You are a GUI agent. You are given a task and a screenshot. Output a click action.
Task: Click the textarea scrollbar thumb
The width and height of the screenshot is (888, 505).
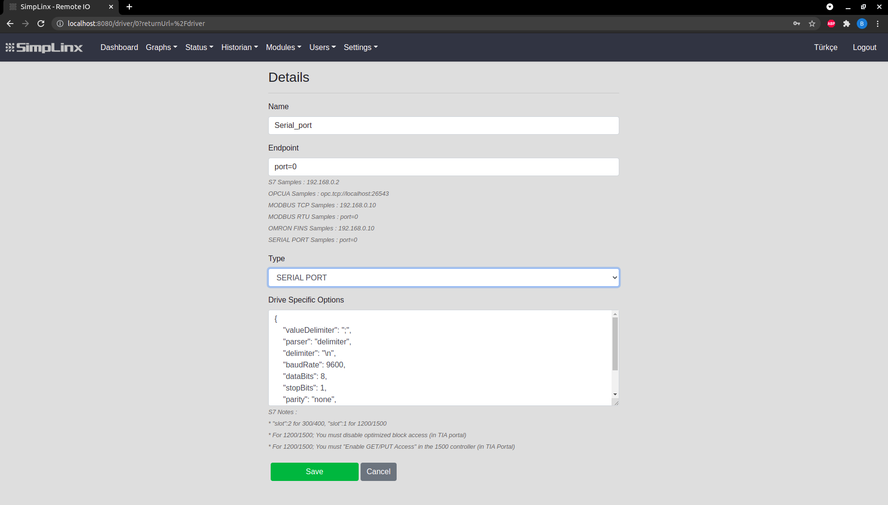click(615, 344)
